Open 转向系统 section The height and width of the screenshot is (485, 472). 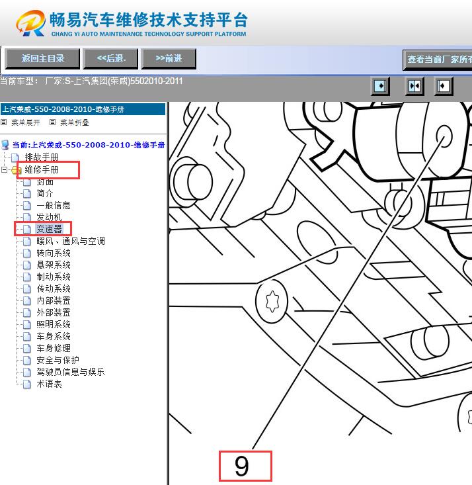click(54, 253)
